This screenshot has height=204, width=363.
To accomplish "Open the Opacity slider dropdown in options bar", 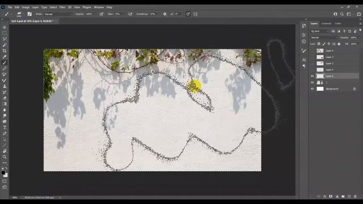I will pos(95,14).
